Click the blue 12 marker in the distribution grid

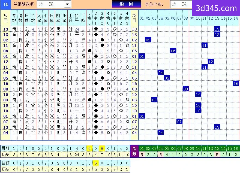pos(211,62)
